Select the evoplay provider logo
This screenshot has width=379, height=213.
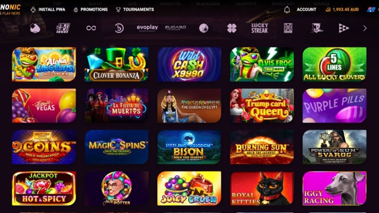pyautogui.click(x=147, y=28)
